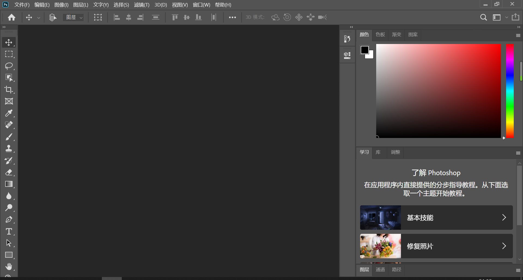Select the Object Selection tool

click(9, 78)
